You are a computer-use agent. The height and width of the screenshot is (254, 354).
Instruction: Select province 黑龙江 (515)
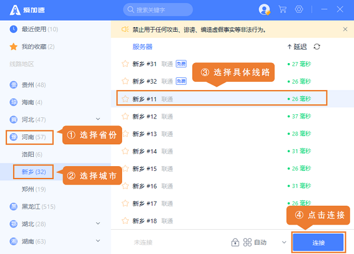pyautogui.click(x=38, y=207)
